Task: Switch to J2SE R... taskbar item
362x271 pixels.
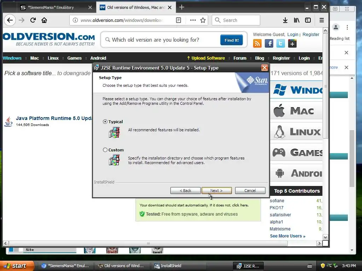Action: (x=248, y=266)
